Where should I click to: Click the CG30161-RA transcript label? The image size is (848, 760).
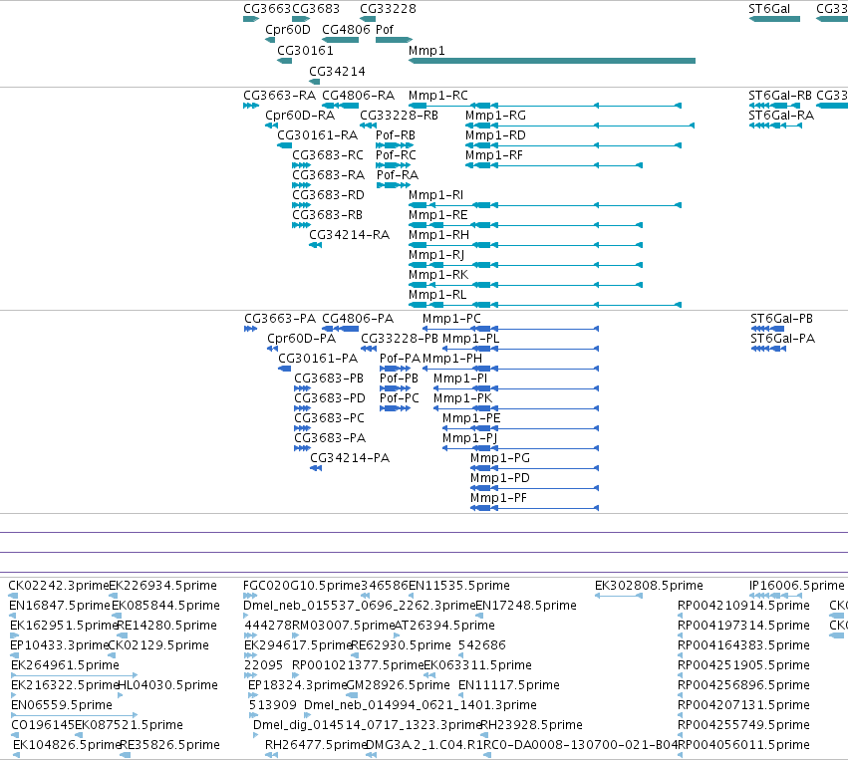(x=318, y=135)
